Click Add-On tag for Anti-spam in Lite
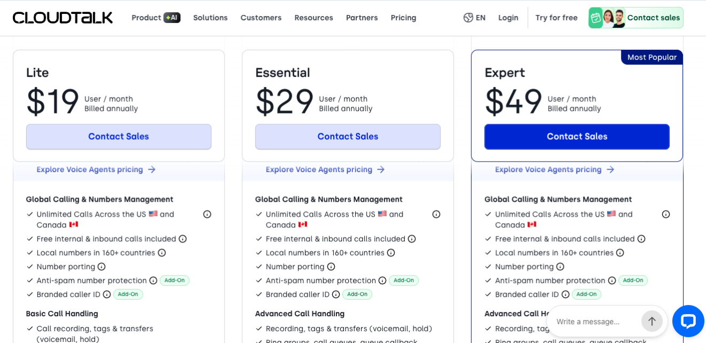The image size is (706, 343). pyautogui.click(x=174, y=280)
